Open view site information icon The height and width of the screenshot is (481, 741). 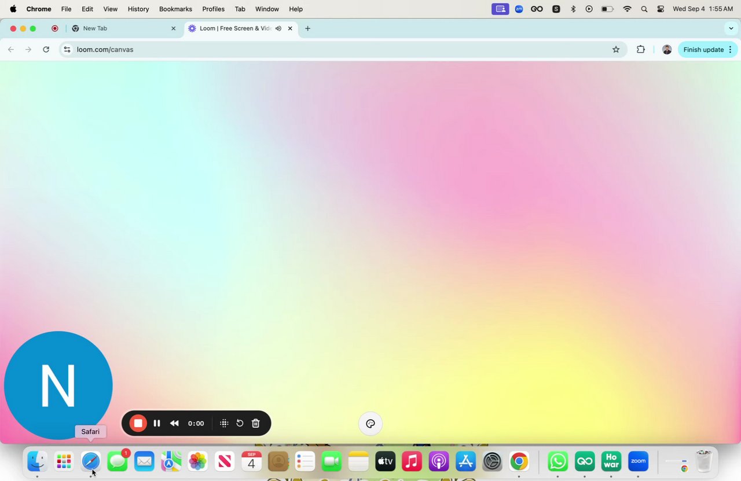[x=67, y=50]
